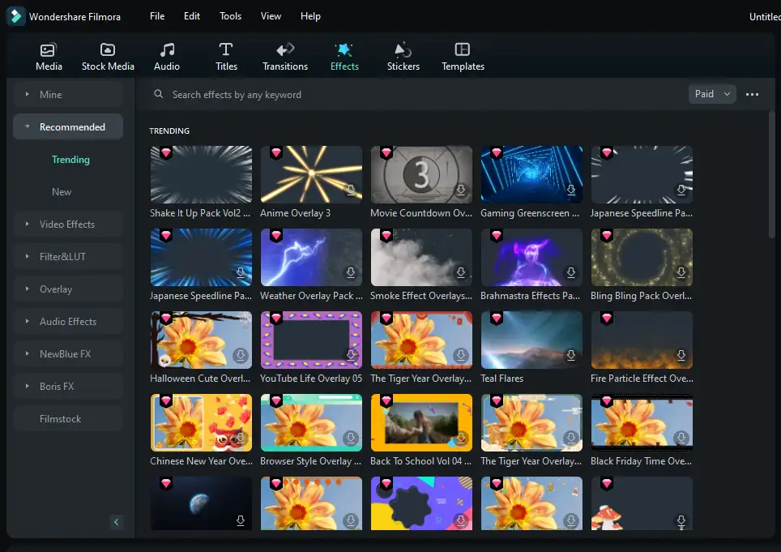The height and width of the screenshot is (552, 781).
Task: Open the File menu
Action: pyautogui.click(x=157, y=16)
